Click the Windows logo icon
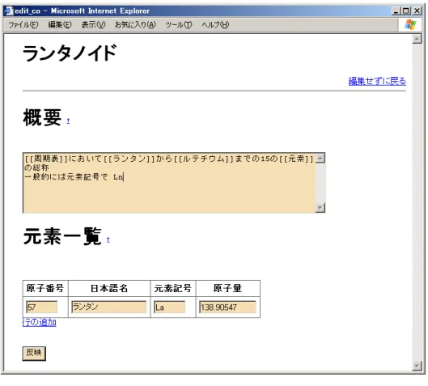Image resolution: width=428 pixels, height=386 pixels. point(410,25)
